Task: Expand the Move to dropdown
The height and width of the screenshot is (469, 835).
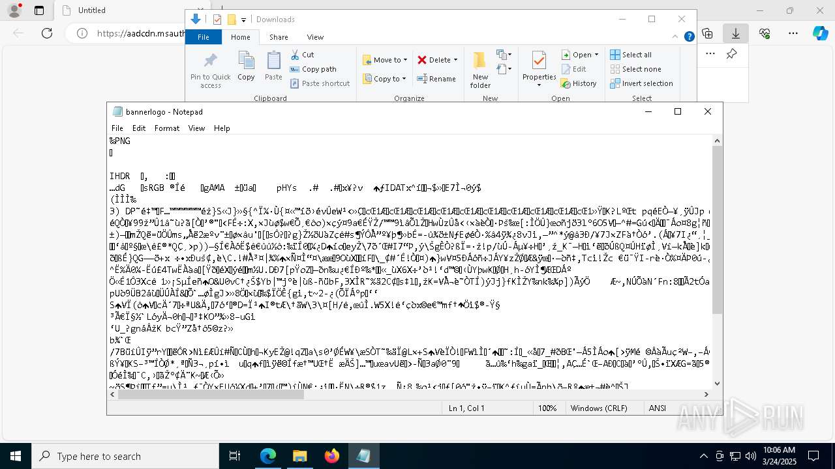Action: (x=405, y=60)
